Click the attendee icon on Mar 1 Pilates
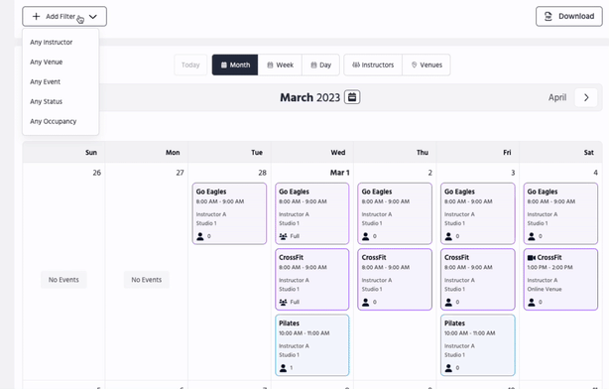The image size is (609, 389). (x=283, y=367)
